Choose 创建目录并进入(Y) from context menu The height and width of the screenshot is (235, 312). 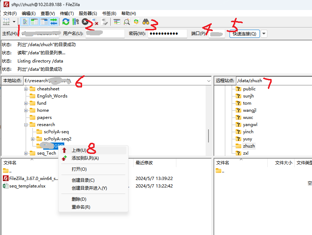pyautogui.click(x=93, y=188)
